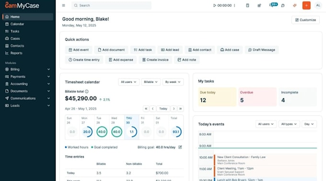Image resolution: width=326 pixels, height=181 pixels.
Task: Click Add event quick action
Action: (x=79, y=50)
